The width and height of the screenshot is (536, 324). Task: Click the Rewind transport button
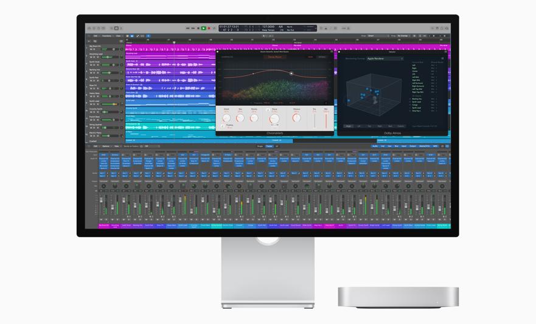pos(187,29)
